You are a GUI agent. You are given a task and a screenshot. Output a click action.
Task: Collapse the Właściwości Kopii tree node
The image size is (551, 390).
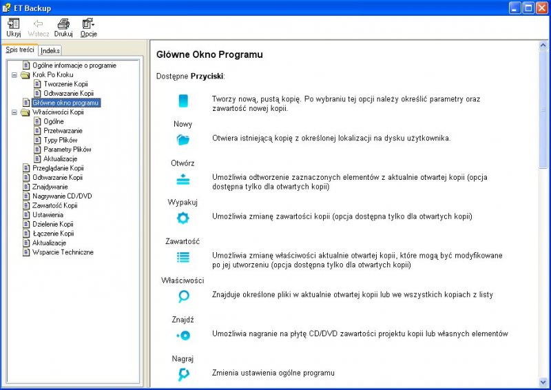point(14,112)
